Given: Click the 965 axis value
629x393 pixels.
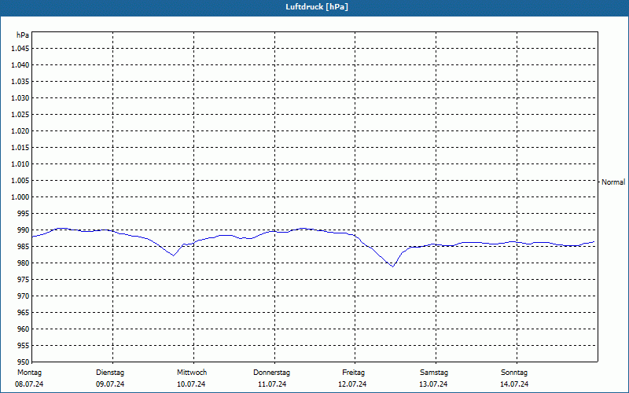Looking at the screenshot, I should 24,312.
